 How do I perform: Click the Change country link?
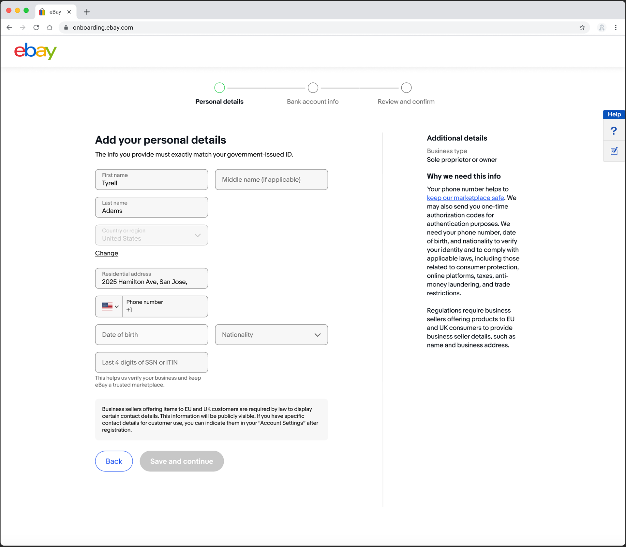107,253
